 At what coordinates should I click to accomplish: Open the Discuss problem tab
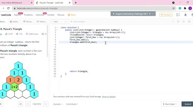click(x=28, y=22)
